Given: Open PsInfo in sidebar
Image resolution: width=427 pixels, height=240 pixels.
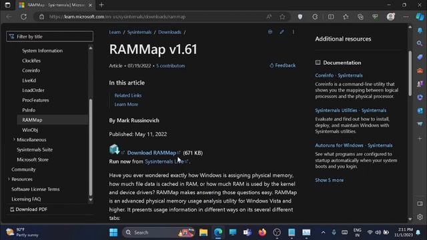Looking at the screenshot, I should coord(29,110).
